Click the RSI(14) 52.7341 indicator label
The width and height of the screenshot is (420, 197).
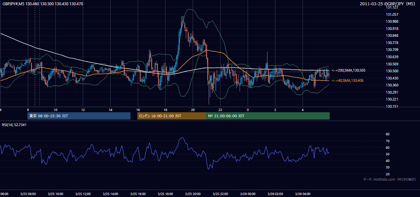click(x=14, y=125)
